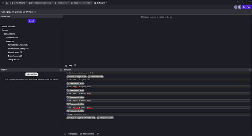252x136 pixels.
Task: Close the CombatScene tab
Action: tap(27, 3)
